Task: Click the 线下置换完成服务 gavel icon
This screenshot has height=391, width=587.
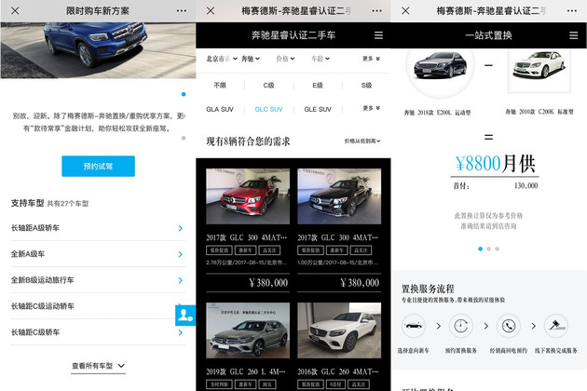Action: [x=556, y=326]
